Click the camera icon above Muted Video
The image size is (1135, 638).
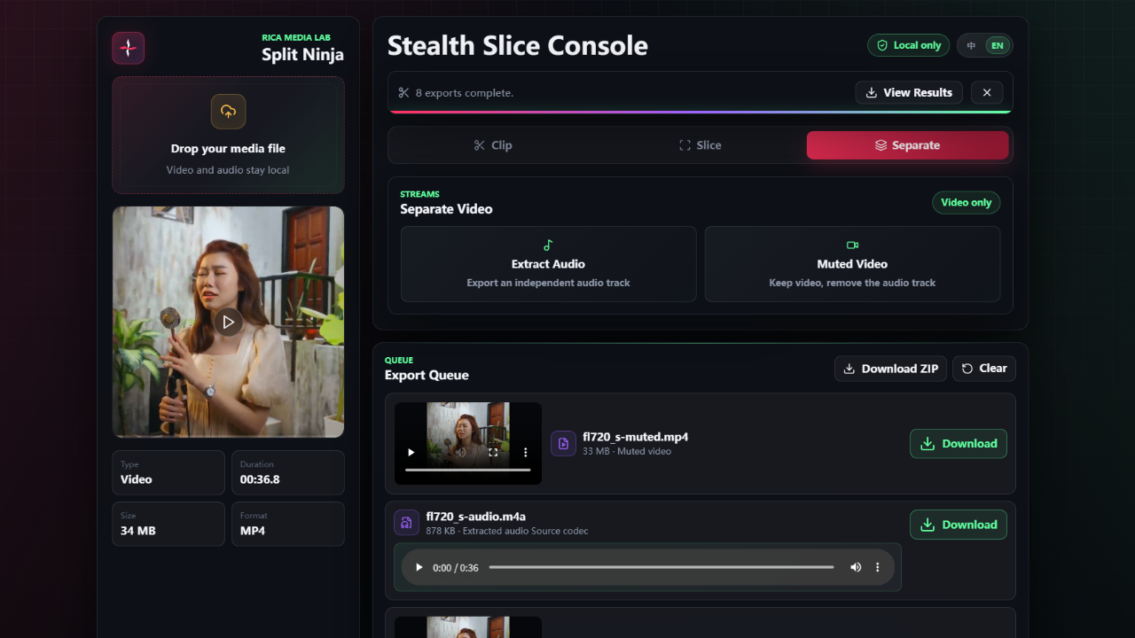pos(852,245)
